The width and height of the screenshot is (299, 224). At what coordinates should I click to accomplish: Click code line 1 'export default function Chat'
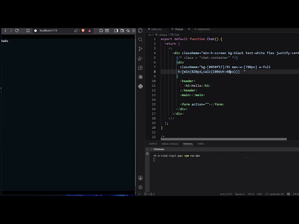(x=192, y=39)
